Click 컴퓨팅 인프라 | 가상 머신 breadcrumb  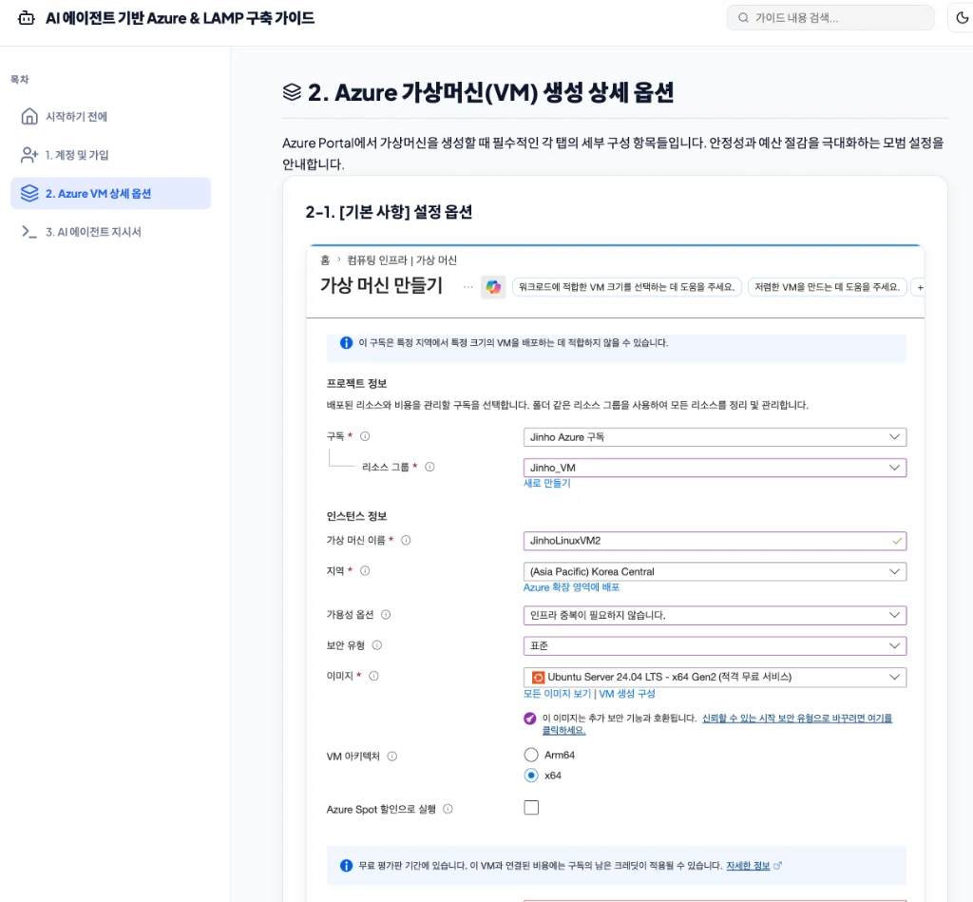(402, 260)
